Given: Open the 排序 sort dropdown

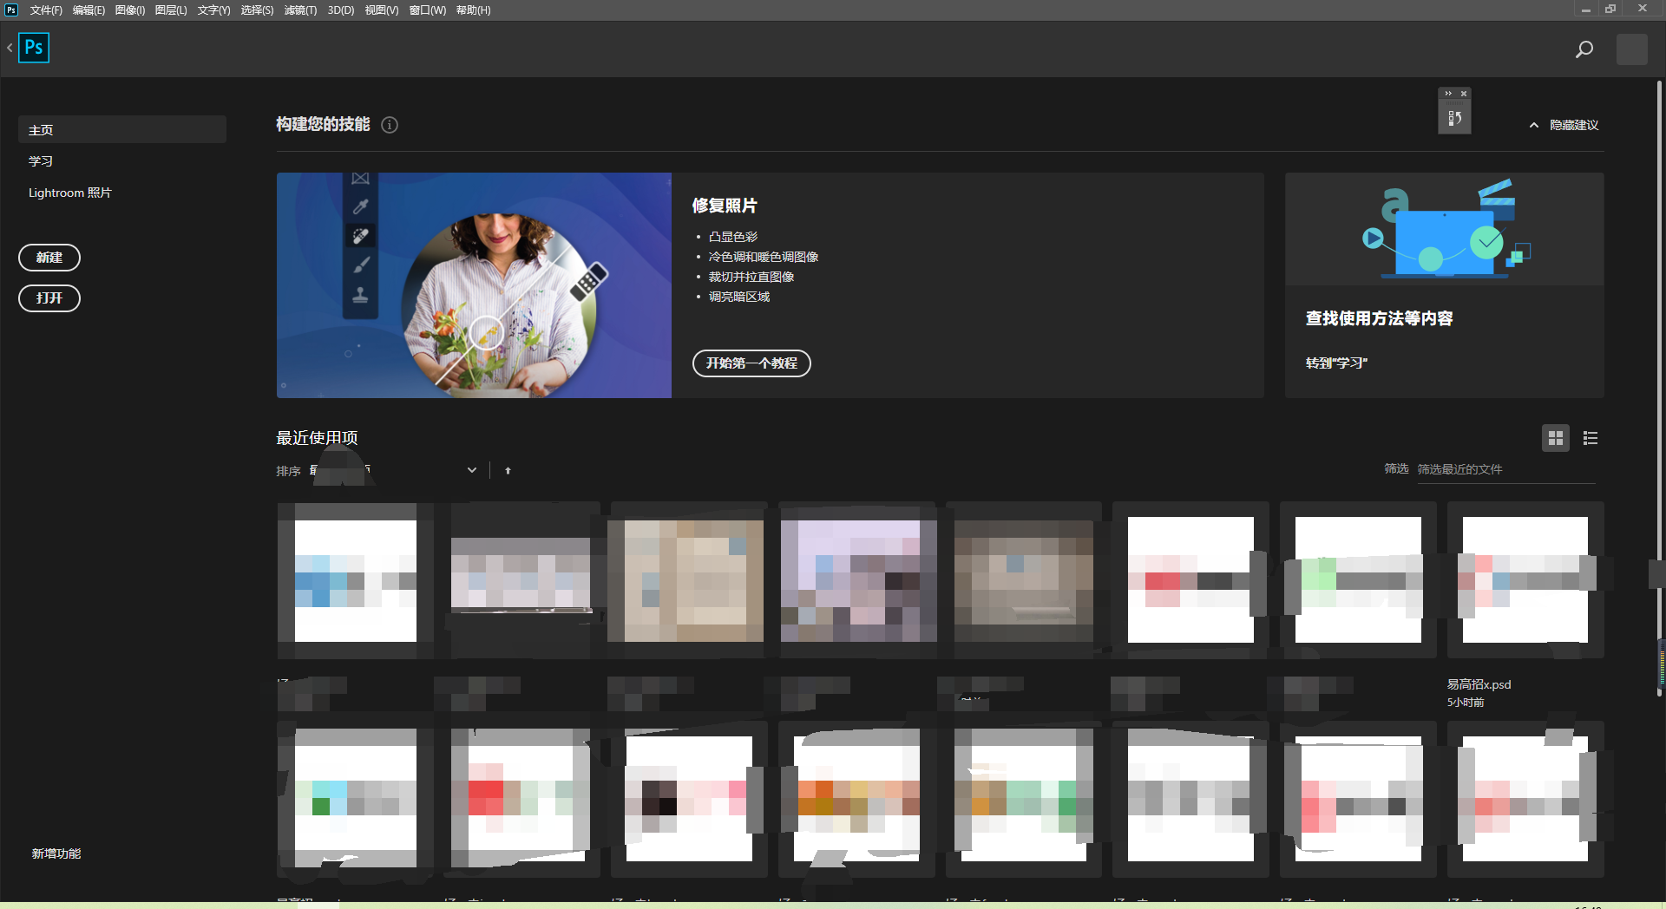Looking at the screenshot, I should (395, 470).
